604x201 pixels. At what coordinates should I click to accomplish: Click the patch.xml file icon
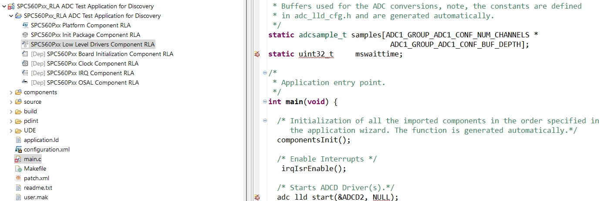pyautogui.click(x=18, y=178)
